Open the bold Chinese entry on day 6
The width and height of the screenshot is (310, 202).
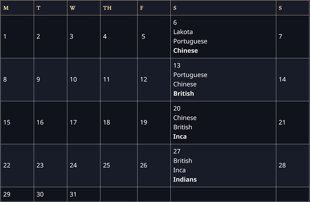[186, 51]
